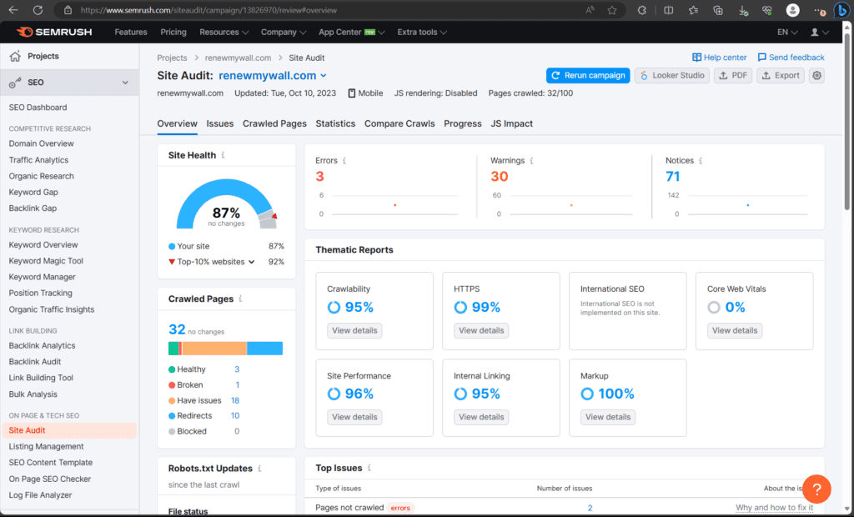
Task: Switch to the Progress tab
Action: [463, 123]
